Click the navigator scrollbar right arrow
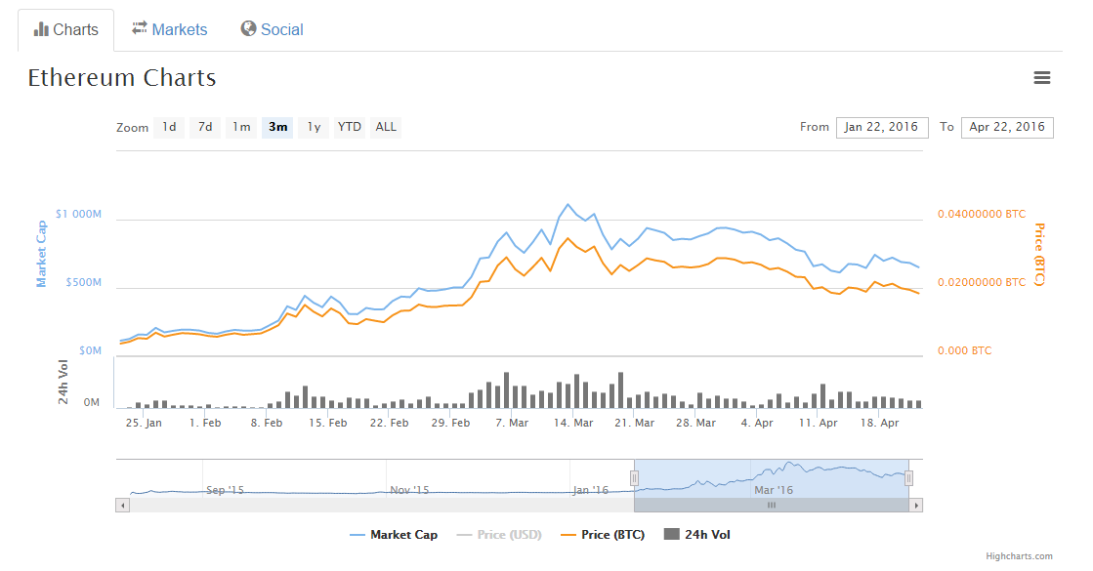This screenshot has height=571, width=1093. click(916, 505)
